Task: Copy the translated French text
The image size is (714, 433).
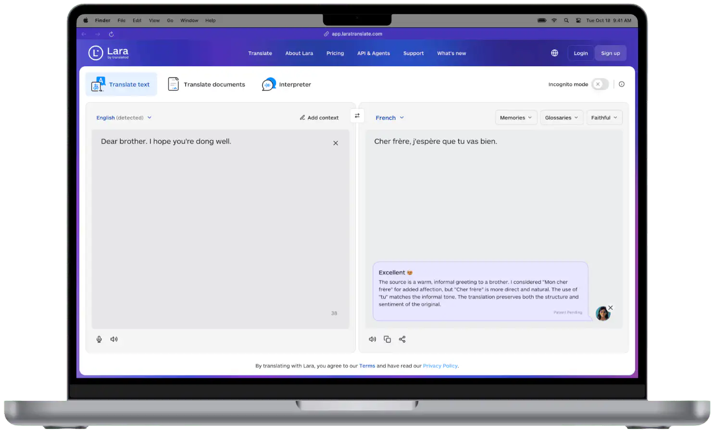Action: pyautogui.click(x=387, y=339)
